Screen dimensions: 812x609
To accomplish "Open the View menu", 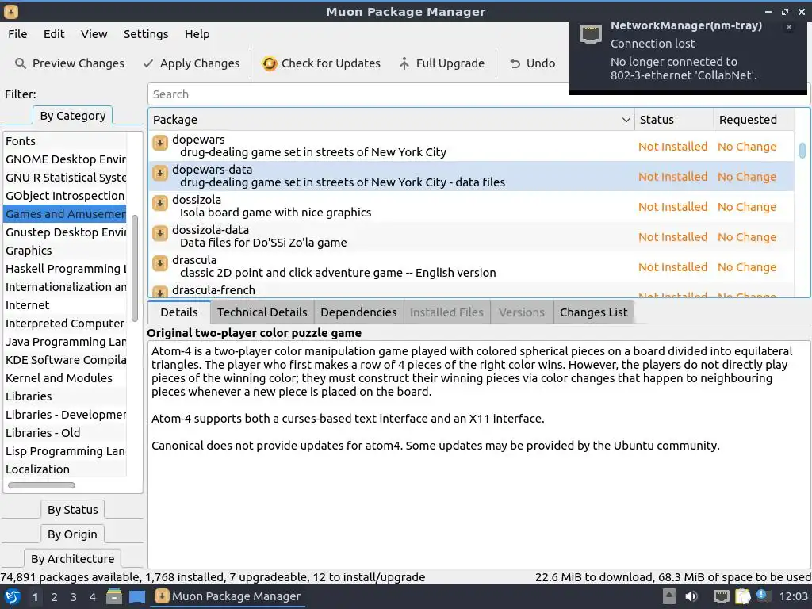I will coord(94,34).
